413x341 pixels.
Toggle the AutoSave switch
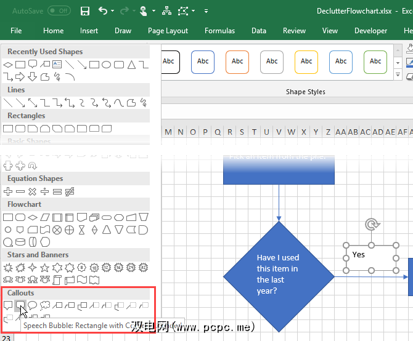[x=59, y=11]
